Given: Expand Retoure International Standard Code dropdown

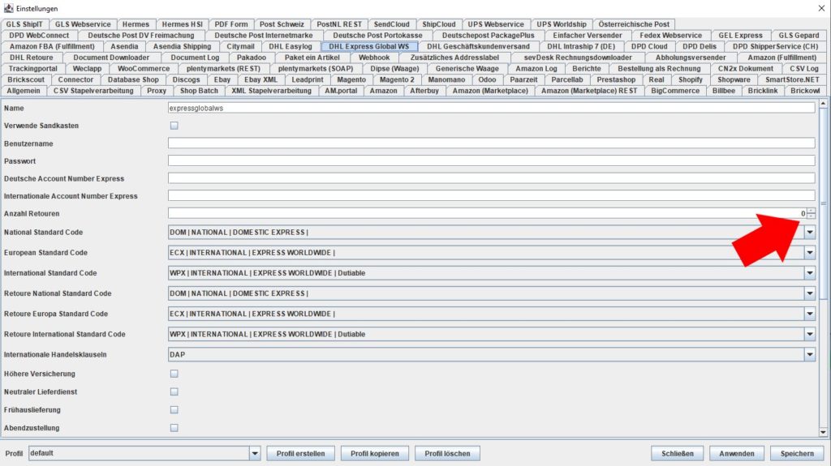Looking at the screenshot, I should [x=809, y=334].
